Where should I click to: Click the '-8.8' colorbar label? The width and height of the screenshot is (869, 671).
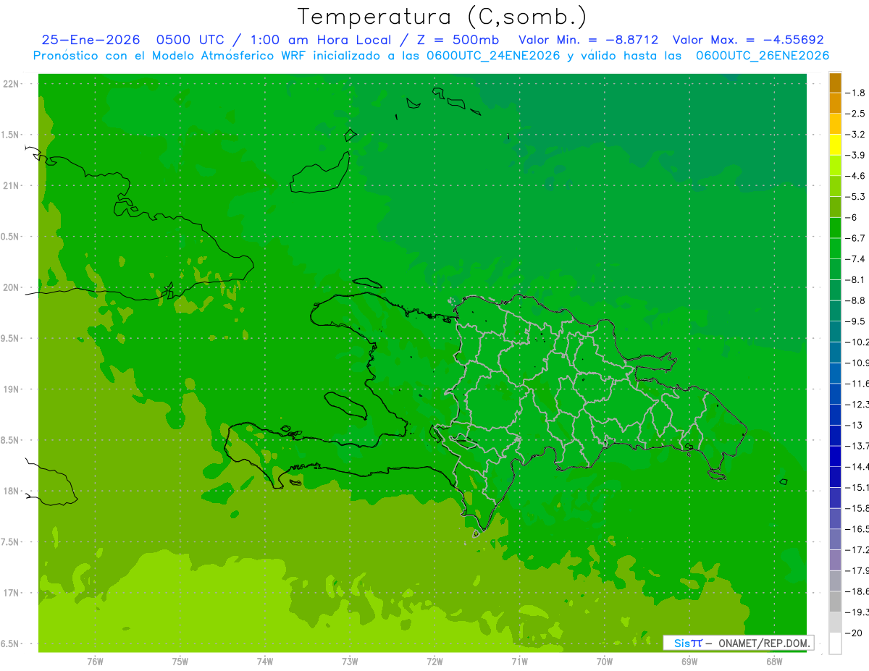pos(855,300)
